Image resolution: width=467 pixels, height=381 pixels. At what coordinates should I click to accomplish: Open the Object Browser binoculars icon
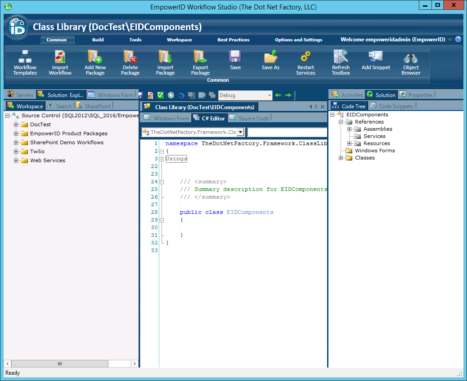coord(411,58)
